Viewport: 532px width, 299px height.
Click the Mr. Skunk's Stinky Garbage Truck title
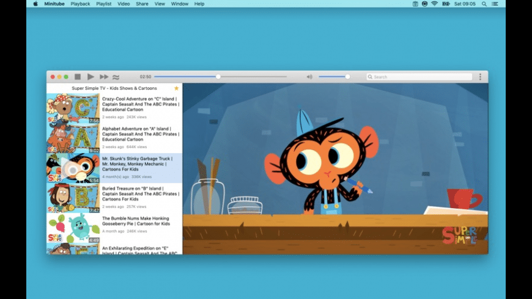(138, 164)
